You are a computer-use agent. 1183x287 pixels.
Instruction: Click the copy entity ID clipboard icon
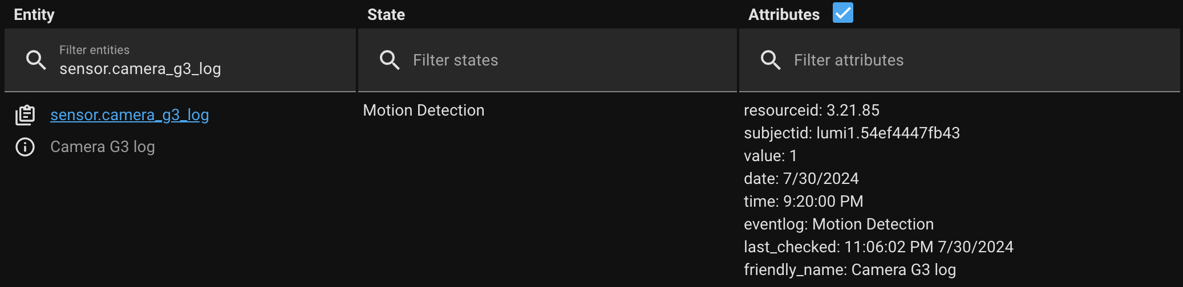tap(25, 115)
